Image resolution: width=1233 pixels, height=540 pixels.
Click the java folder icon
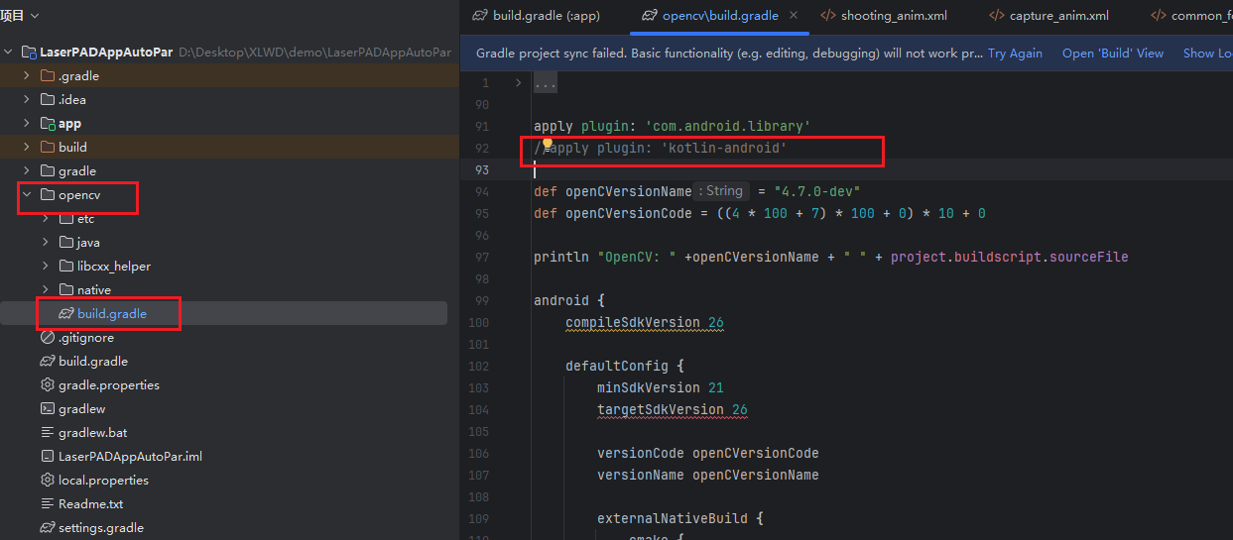(x=66, y=242)
